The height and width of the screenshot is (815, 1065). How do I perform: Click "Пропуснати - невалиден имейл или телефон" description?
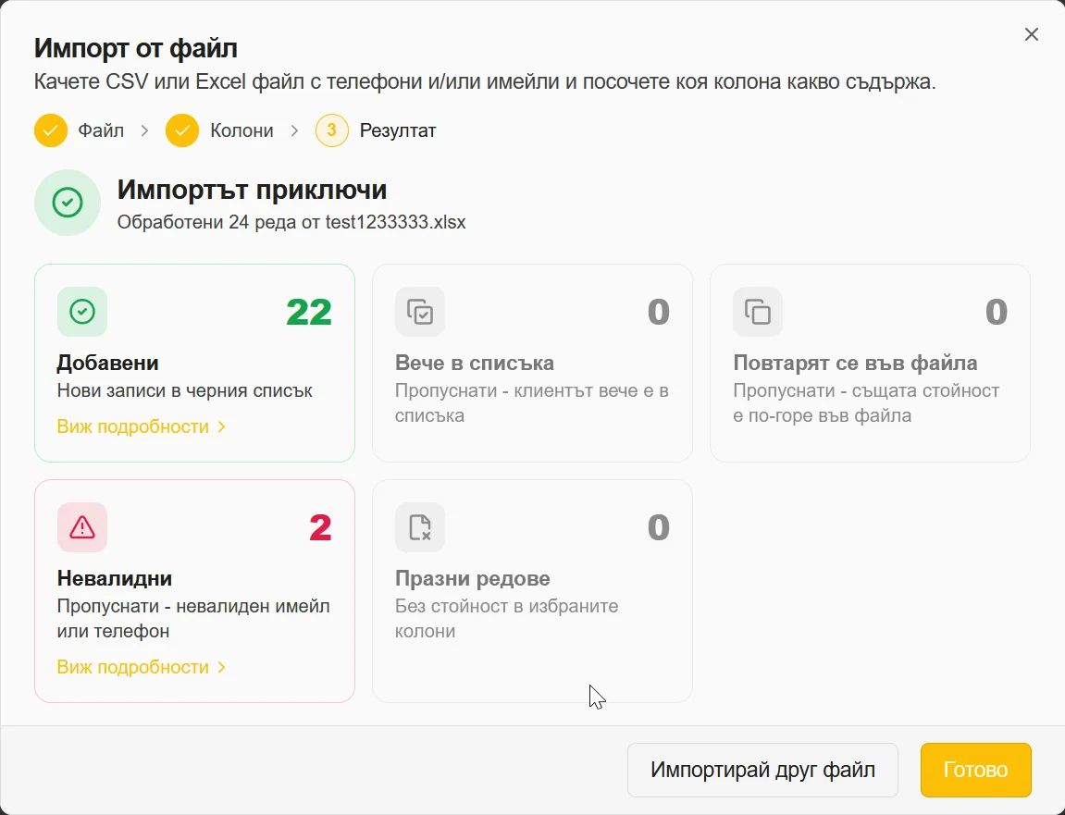point(193,618)
